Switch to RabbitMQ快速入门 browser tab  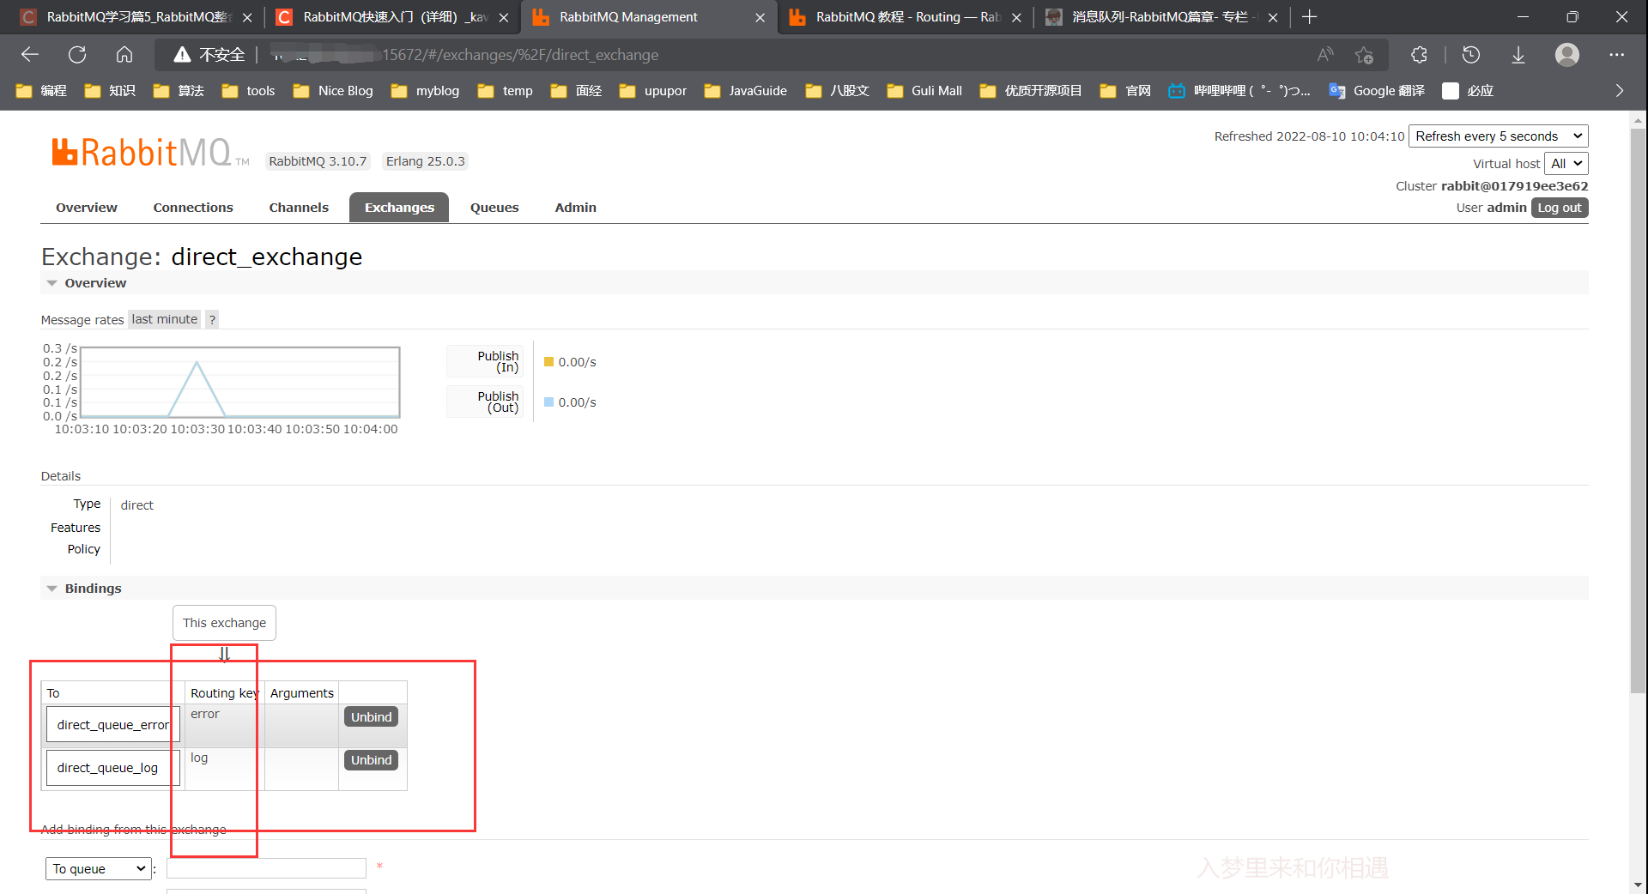point(392,17)
